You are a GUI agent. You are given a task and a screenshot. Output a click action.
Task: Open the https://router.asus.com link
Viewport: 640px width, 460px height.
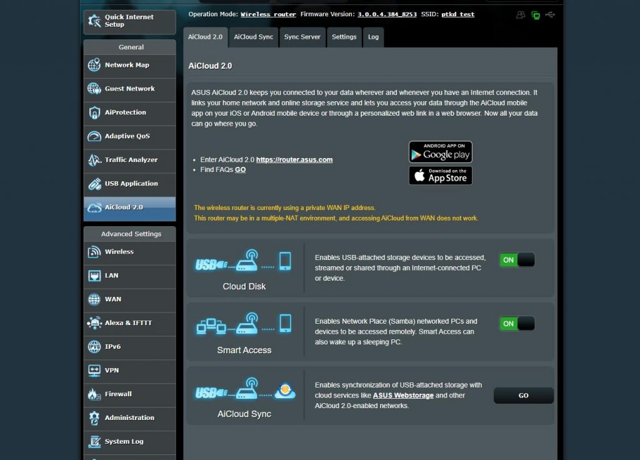click(x=294, y=159)
